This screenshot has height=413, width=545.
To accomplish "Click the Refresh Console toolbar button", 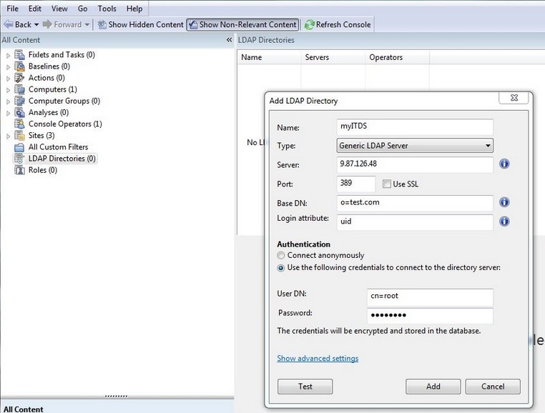I will [x=338, y=25].
